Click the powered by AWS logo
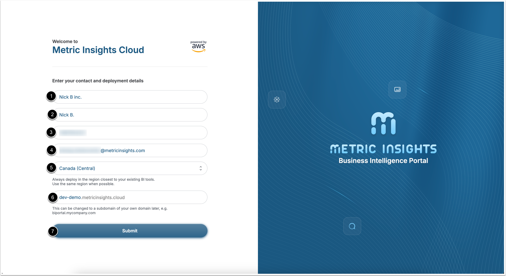 pos(199,47)
